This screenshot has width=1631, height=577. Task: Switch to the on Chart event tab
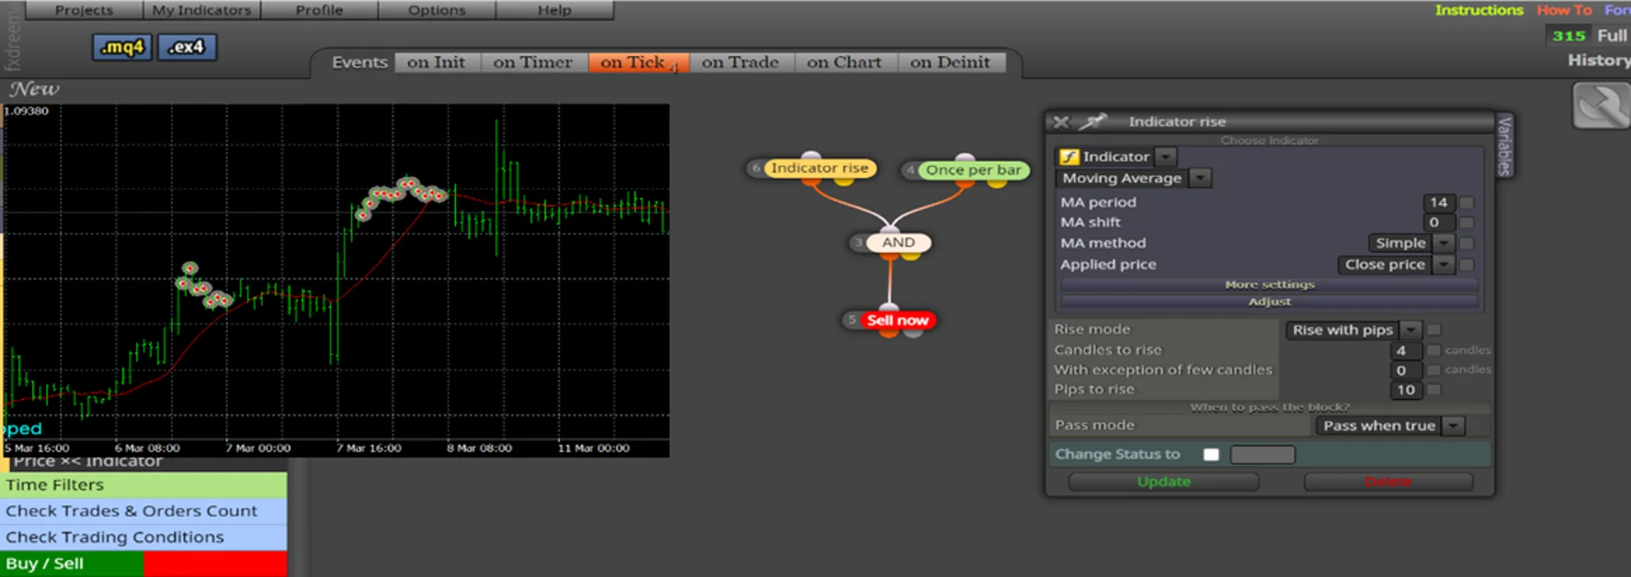click(844, 63)
